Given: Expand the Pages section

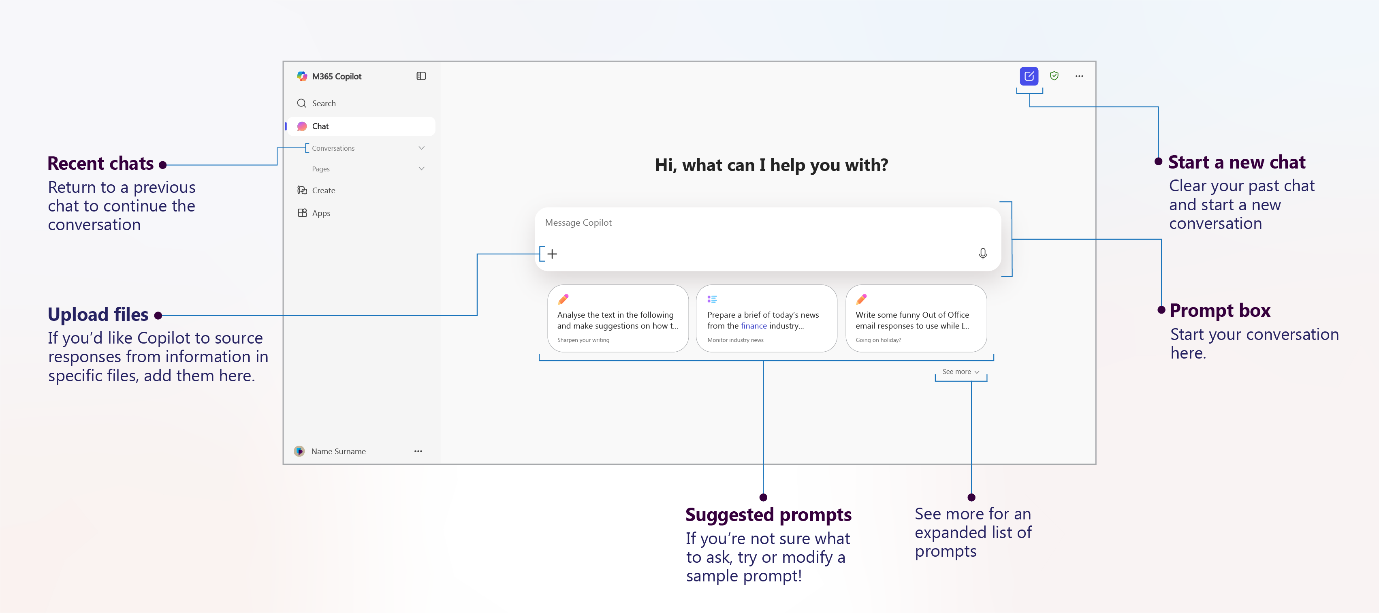Looking at the screenshot, I should coord(421,168).
